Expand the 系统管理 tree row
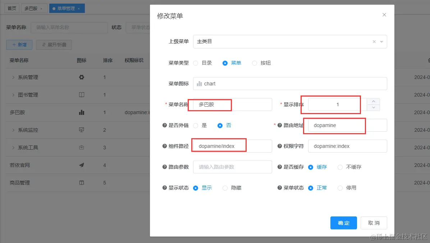The height and width of the screenshot is (243, 430). [x=13, y=77]
